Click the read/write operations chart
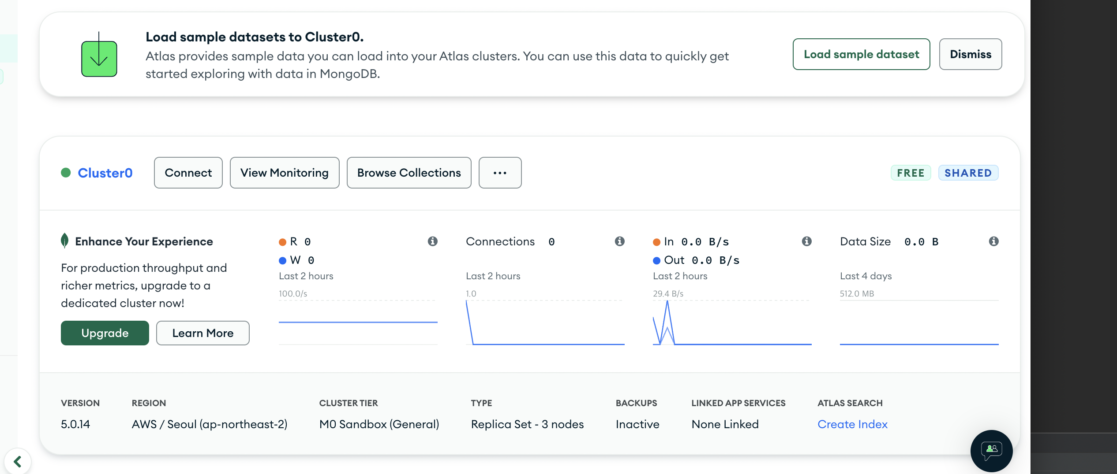1117x474 pixels. (358, 322)
